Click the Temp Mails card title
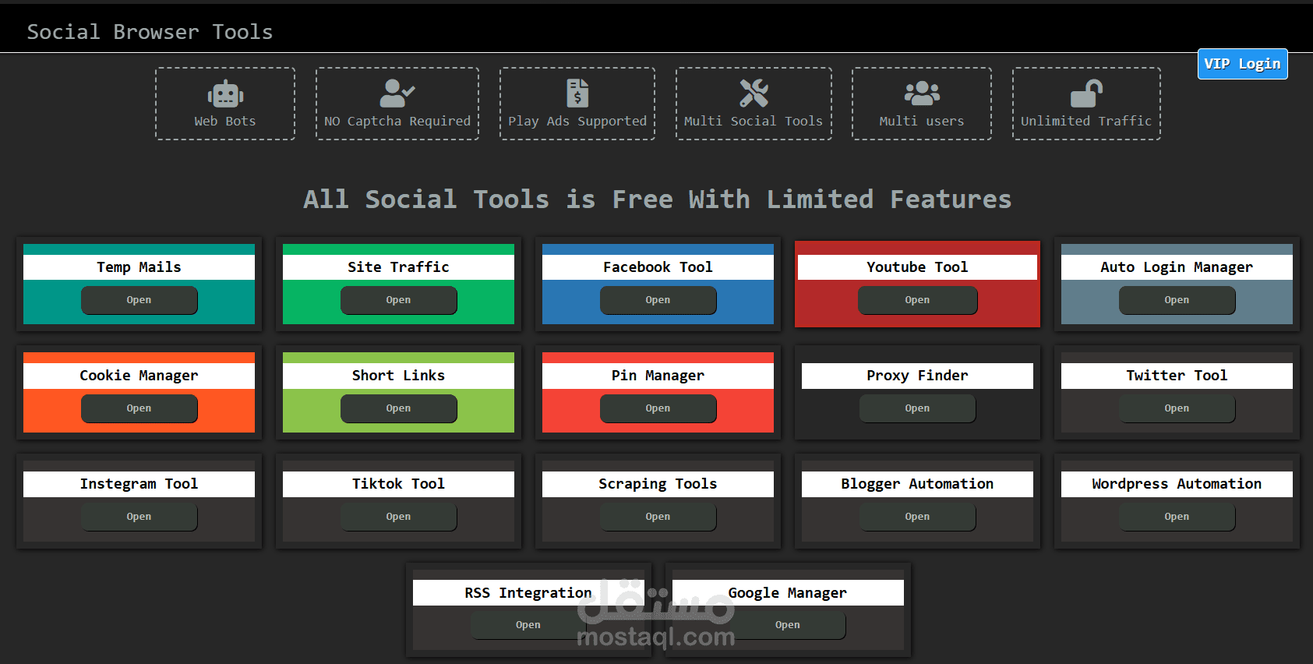The height and width of the screenshot is (664, 1313). point(139,267)
